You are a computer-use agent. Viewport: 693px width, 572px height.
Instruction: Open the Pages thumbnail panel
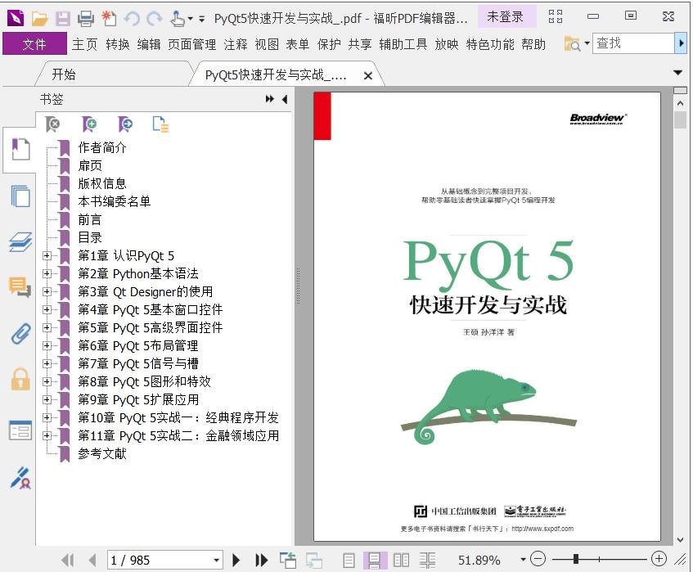(x=20, y=196)
